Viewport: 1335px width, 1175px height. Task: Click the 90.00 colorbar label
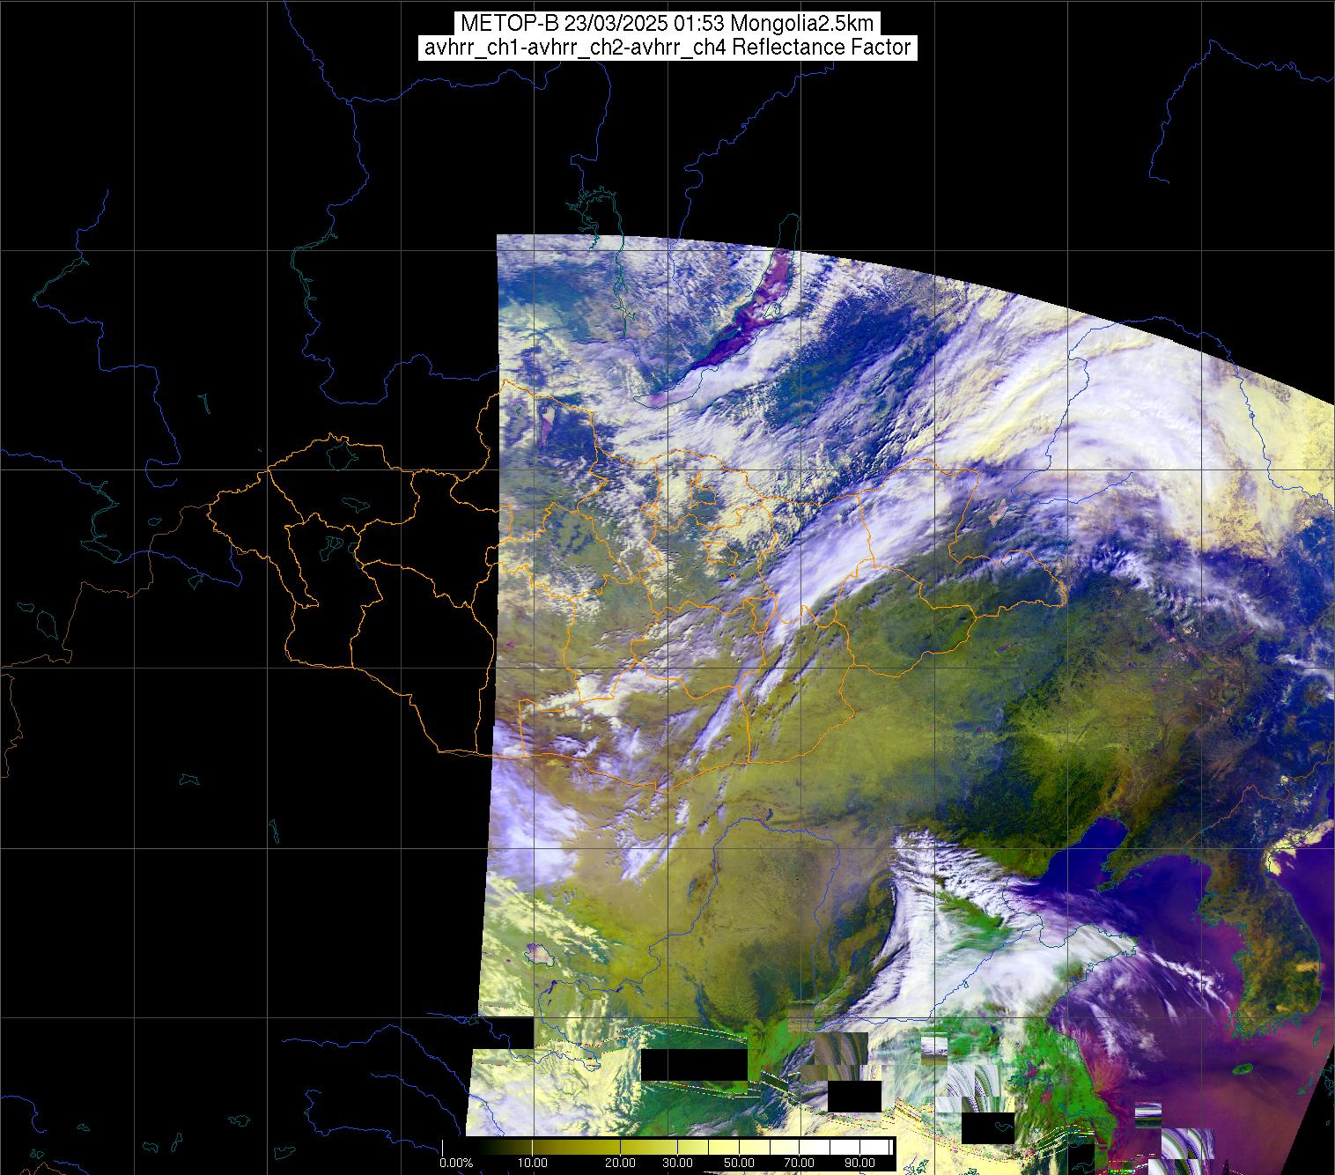point(859,1164)
